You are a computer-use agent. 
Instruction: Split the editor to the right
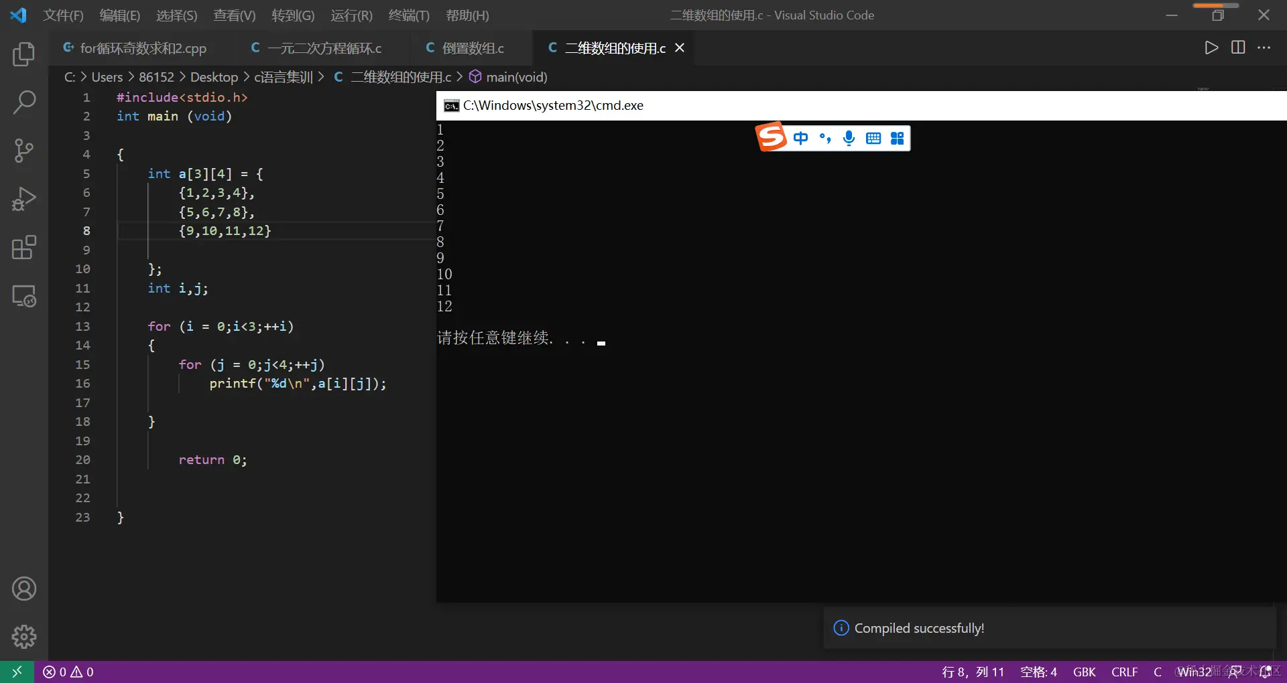(1238, 48)
